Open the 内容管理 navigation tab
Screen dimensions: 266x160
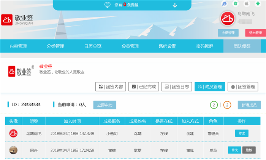click(x=18, y=46)
